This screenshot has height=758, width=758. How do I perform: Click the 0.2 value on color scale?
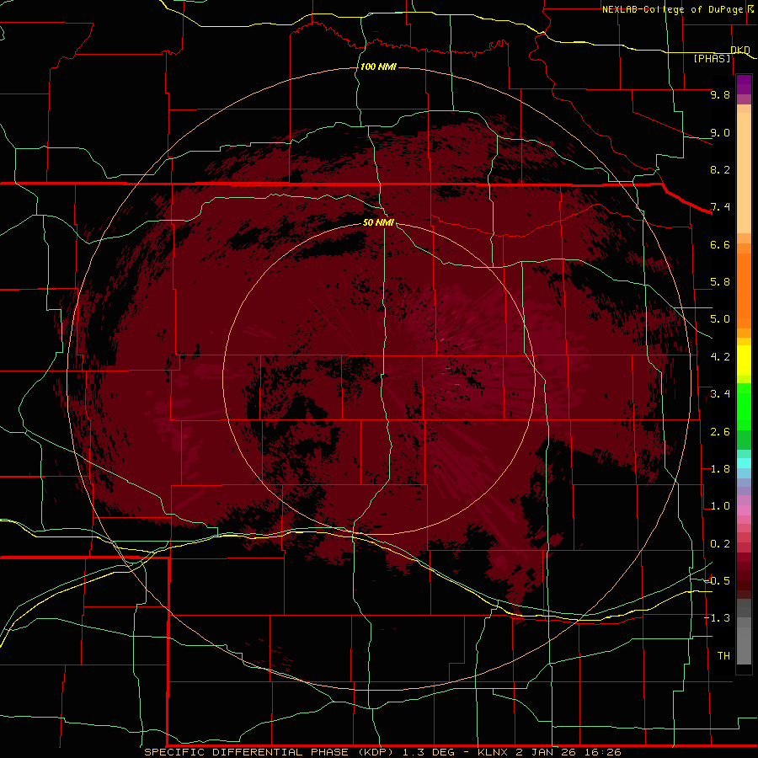click(x=720, y=544)
